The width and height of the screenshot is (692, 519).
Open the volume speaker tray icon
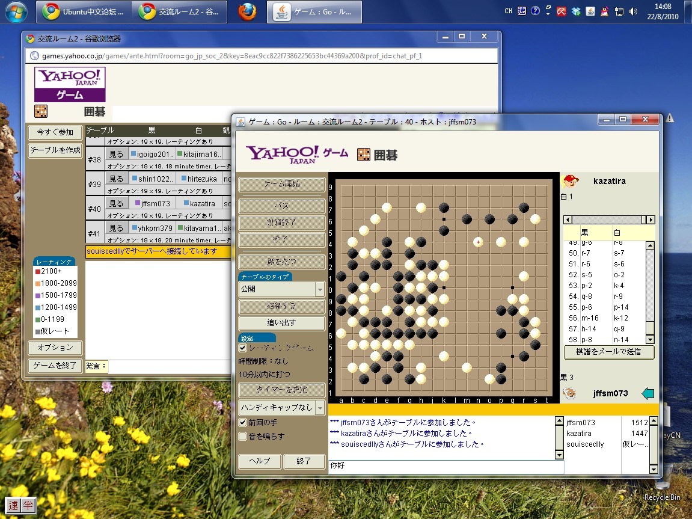(633, 11)
